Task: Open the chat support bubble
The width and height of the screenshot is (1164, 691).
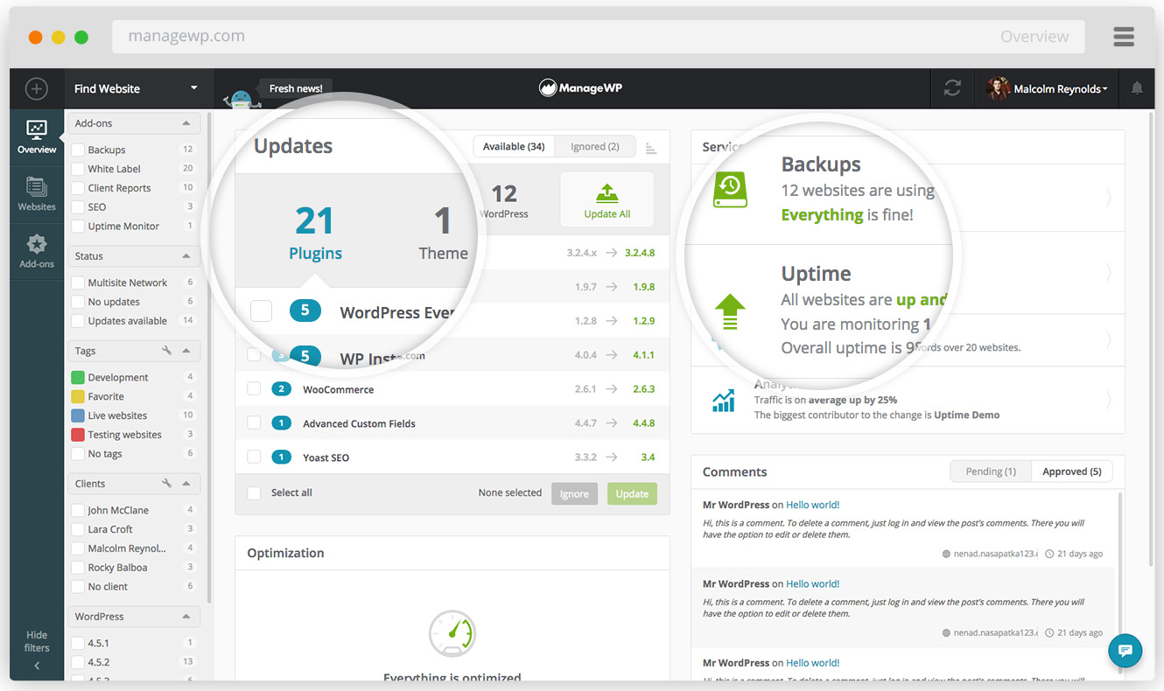Action: 1125,651
